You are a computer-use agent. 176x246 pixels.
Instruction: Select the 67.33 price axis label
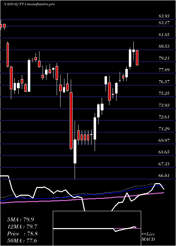164,164
